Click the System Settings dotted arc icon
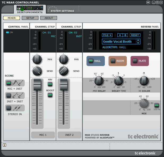Screen dimensions: 164x157 pos(52,9)
